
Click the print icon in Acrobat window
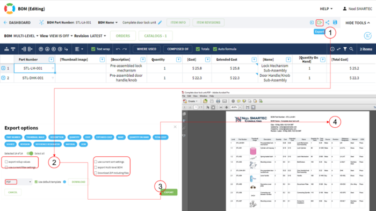pyautogui.click(x=218, y=101)
